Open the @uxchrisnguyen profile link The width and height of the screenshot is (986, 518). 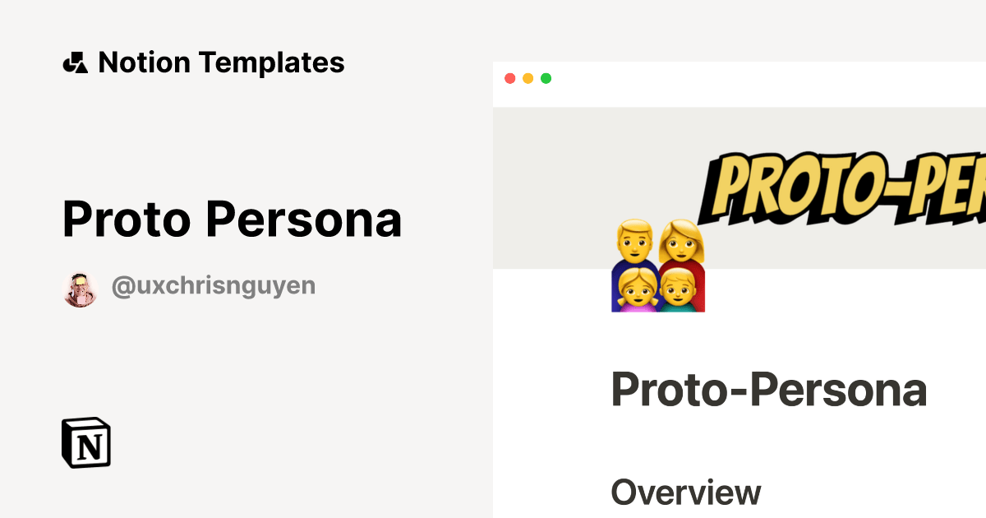213,285
